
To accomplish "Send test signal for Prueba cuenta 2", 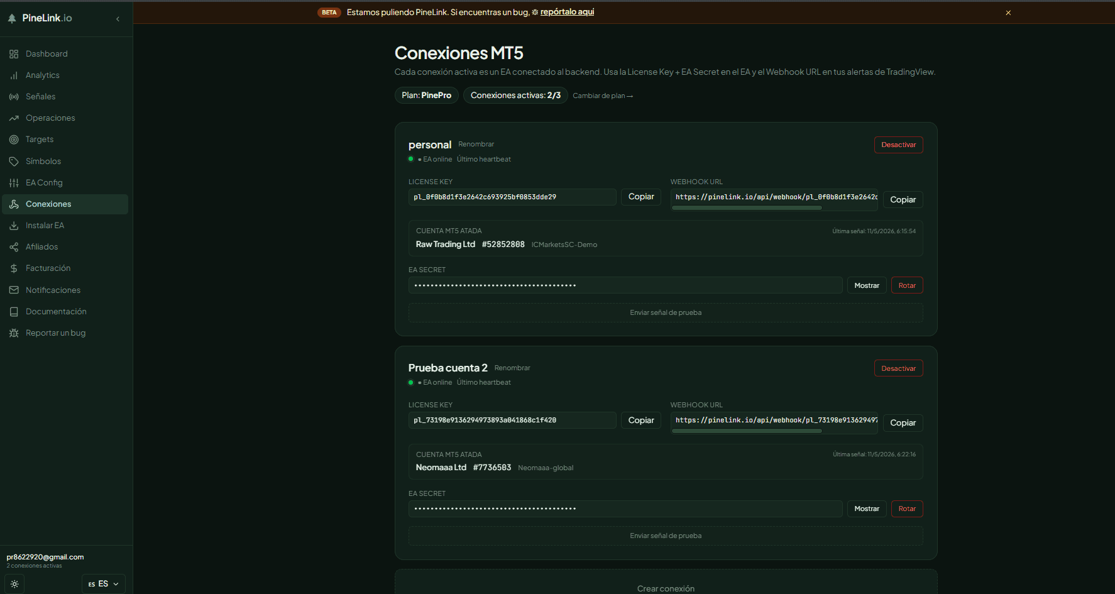I will click(x=666, y=536).
